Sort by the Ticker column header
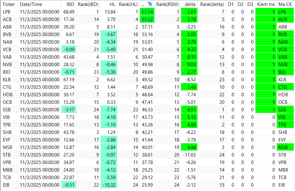Viewport: 295px width, 191px height. coord(9,4)
